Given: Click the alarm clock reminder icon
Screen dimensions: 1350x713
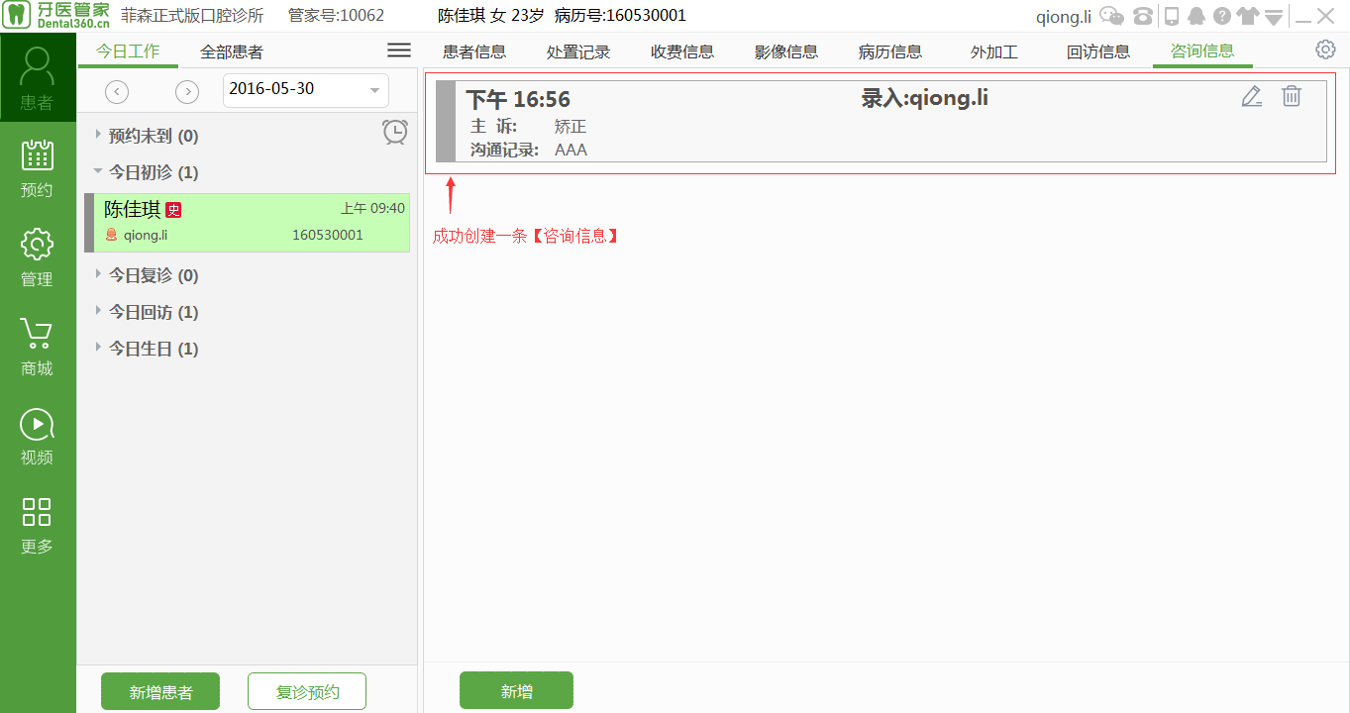Looking at the screenshot, I should [395, 132].
